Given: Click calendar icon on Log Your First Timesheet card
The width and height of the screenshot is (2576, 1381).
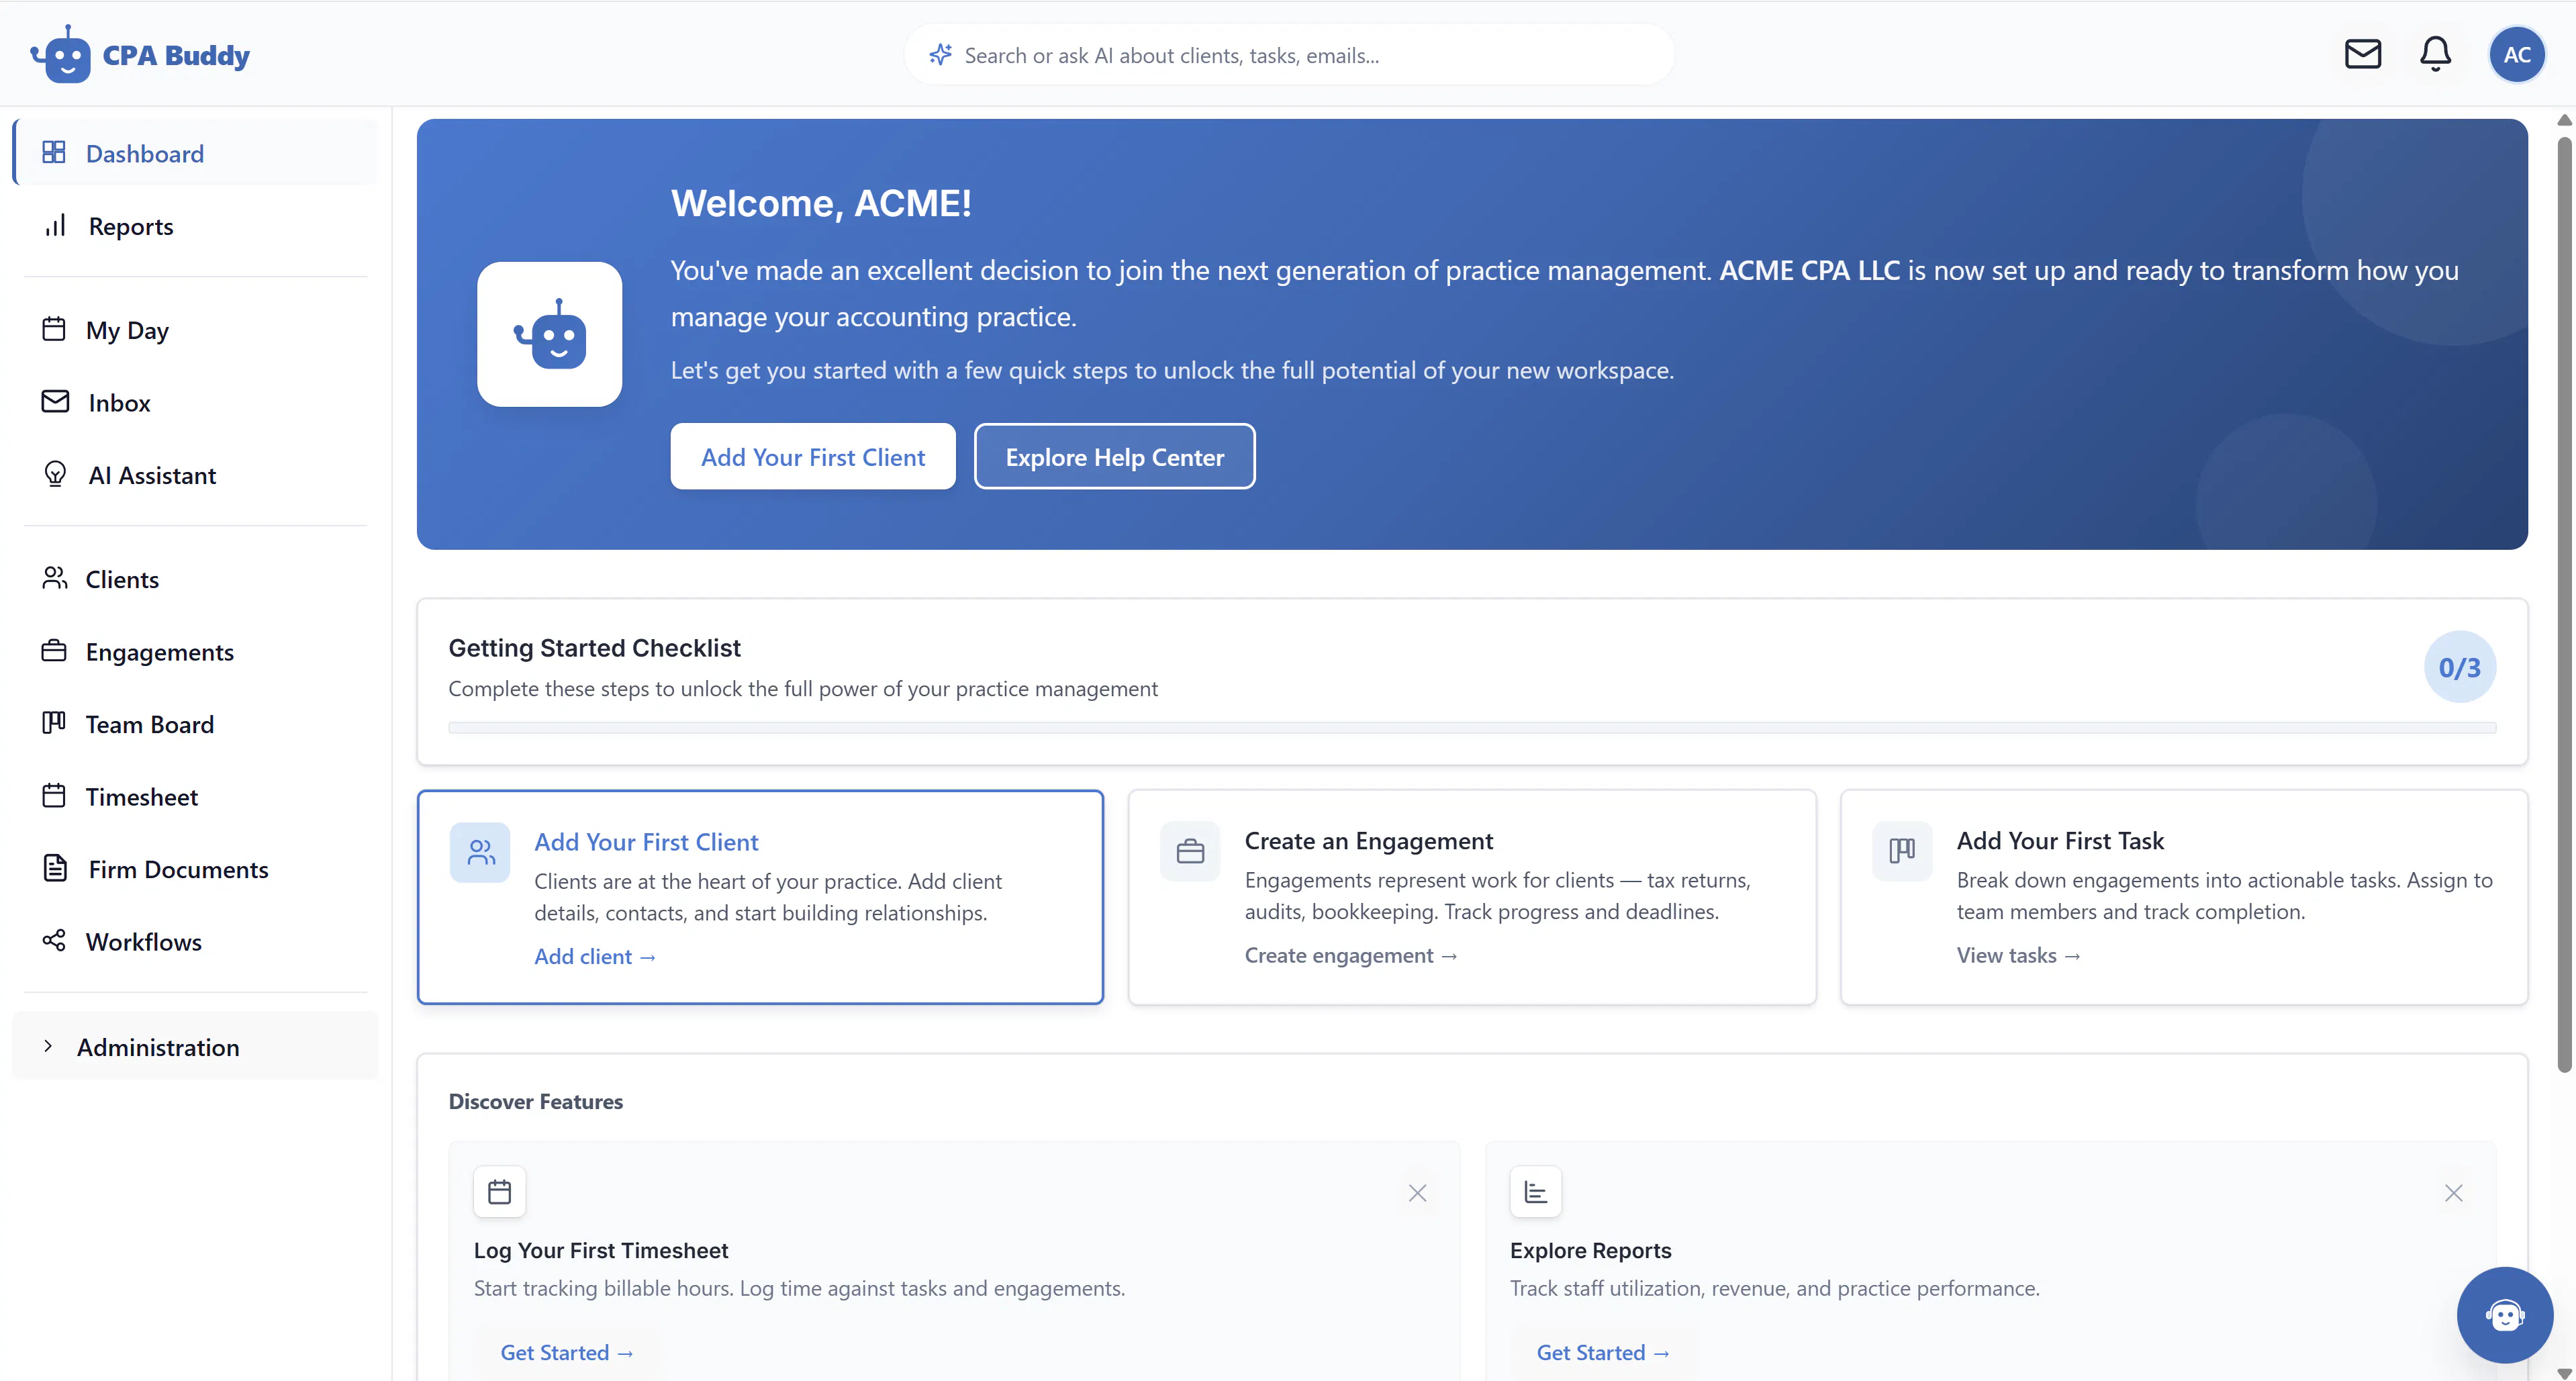Looking at the screenshot, I should coord(499,1192).
